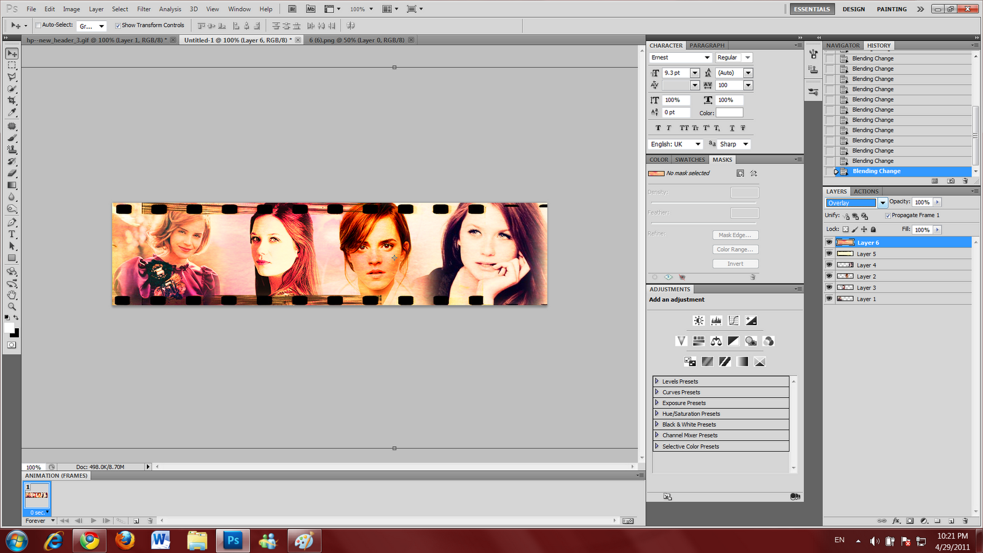Screen dimensions: 983x553
Task: Click the text Color swatch in Character panel
Action: (x=729, y=112)
